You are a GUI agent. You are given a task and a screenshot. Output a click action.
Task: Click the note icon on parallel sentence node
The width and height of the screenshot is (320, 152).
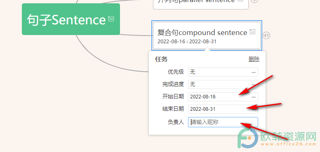(241, 0)
